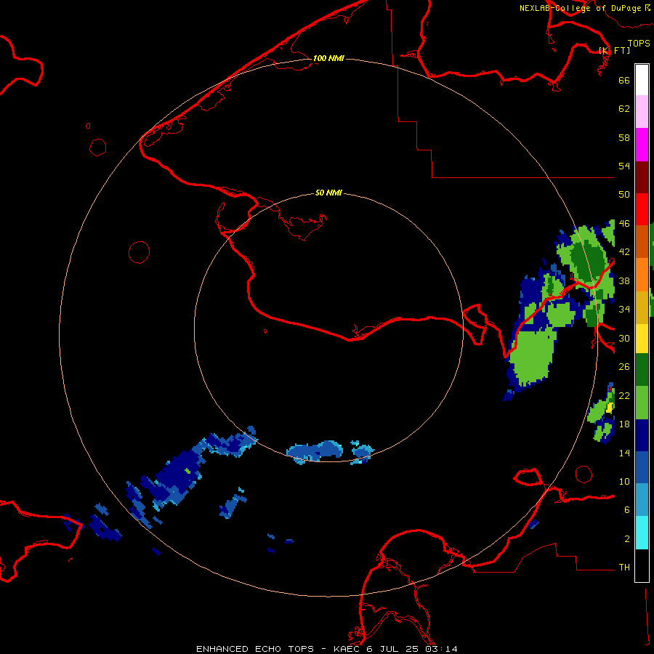Select the magenta swatch in the legend

tap(642, 145)
